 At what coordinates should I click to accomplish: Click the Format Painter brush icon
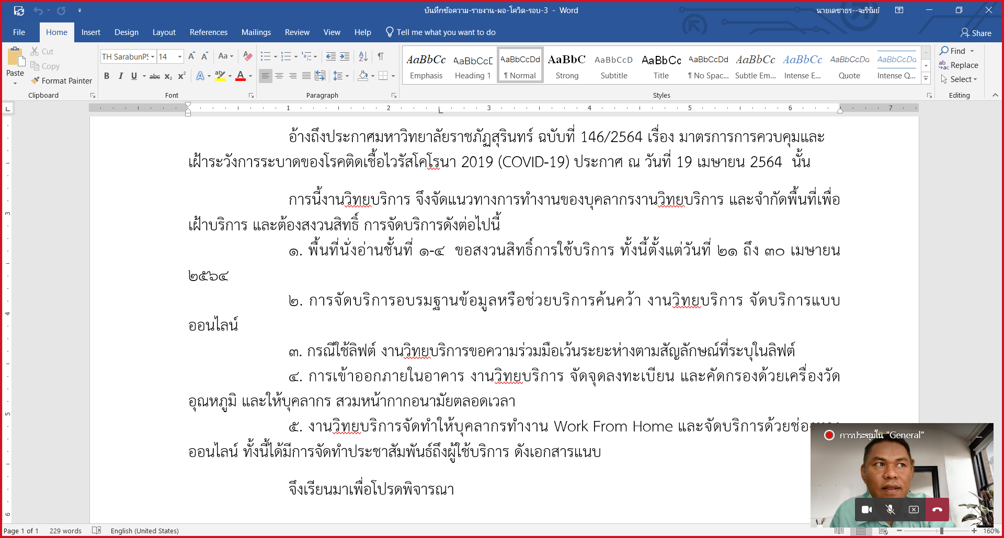(36, 80)
